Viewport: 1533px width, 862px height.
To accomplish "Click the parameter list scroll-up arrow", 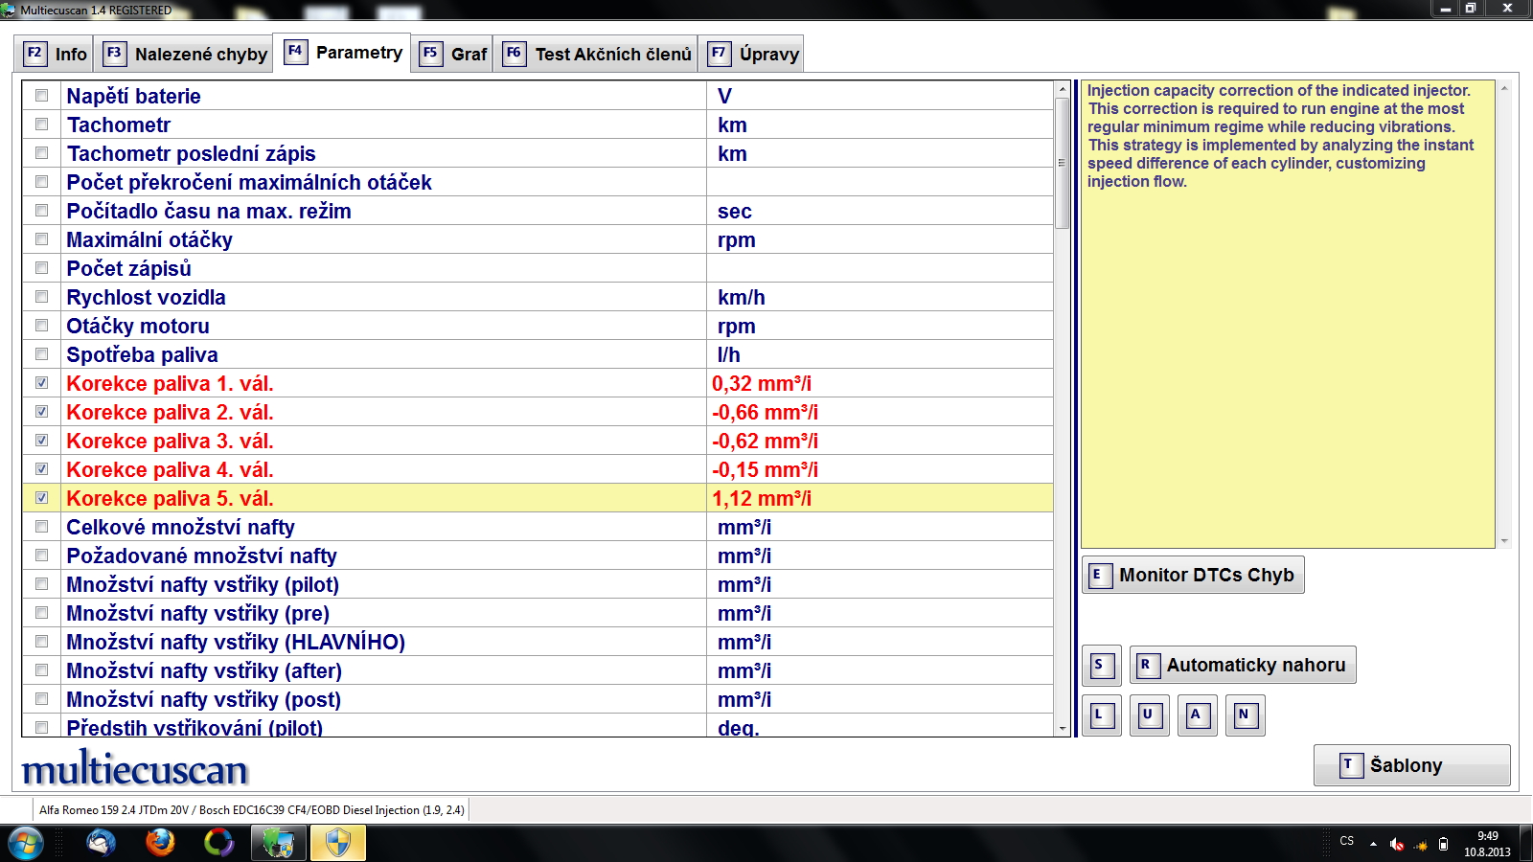I will [1062, 89].
